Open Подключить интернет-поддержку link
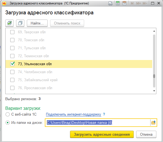 74,114
